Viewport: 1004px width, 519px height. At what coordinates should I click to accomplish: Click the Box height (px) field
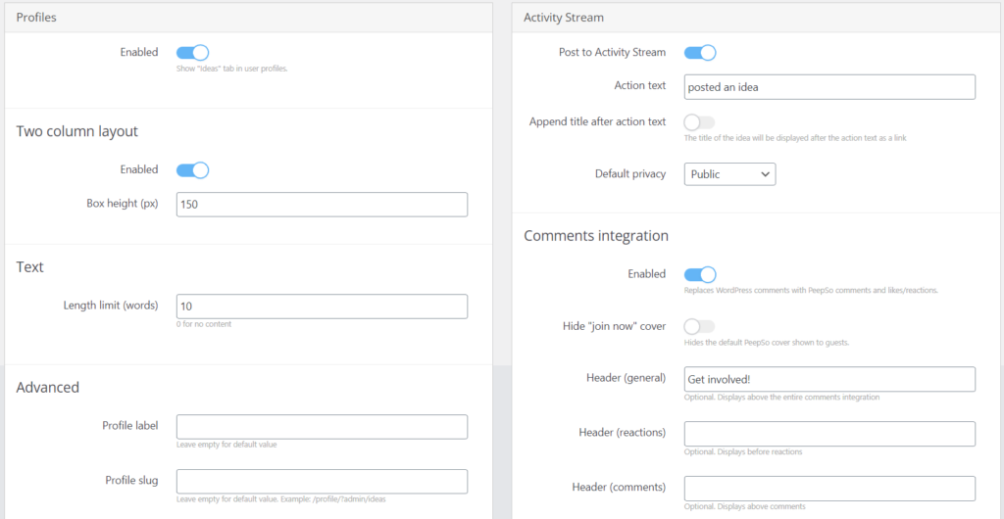tap(322, 205)
